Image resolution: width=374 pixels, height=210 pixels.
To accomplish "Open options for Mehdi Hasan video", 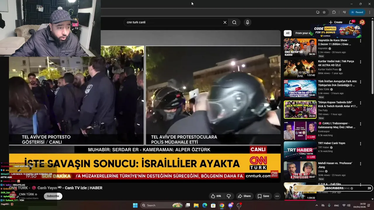I will pyautogui.click(x=360, y=164).
